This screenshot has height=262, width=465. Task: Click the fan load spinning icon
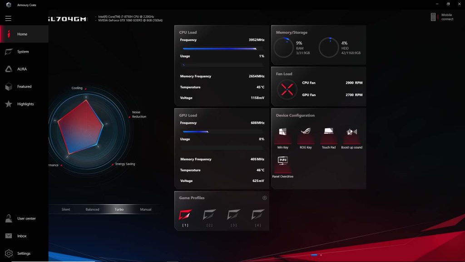(x=287, y=89)
